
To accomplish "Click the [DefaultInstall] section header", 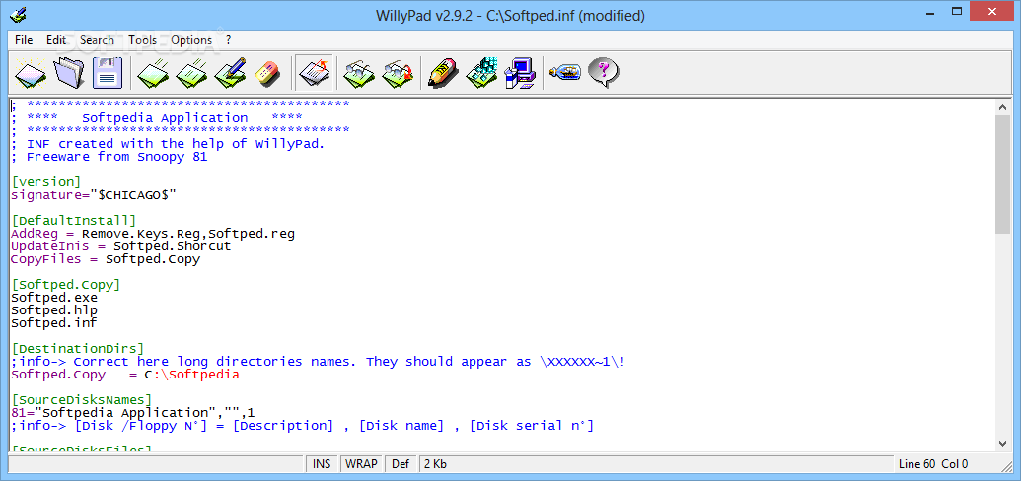I will 74,221.
